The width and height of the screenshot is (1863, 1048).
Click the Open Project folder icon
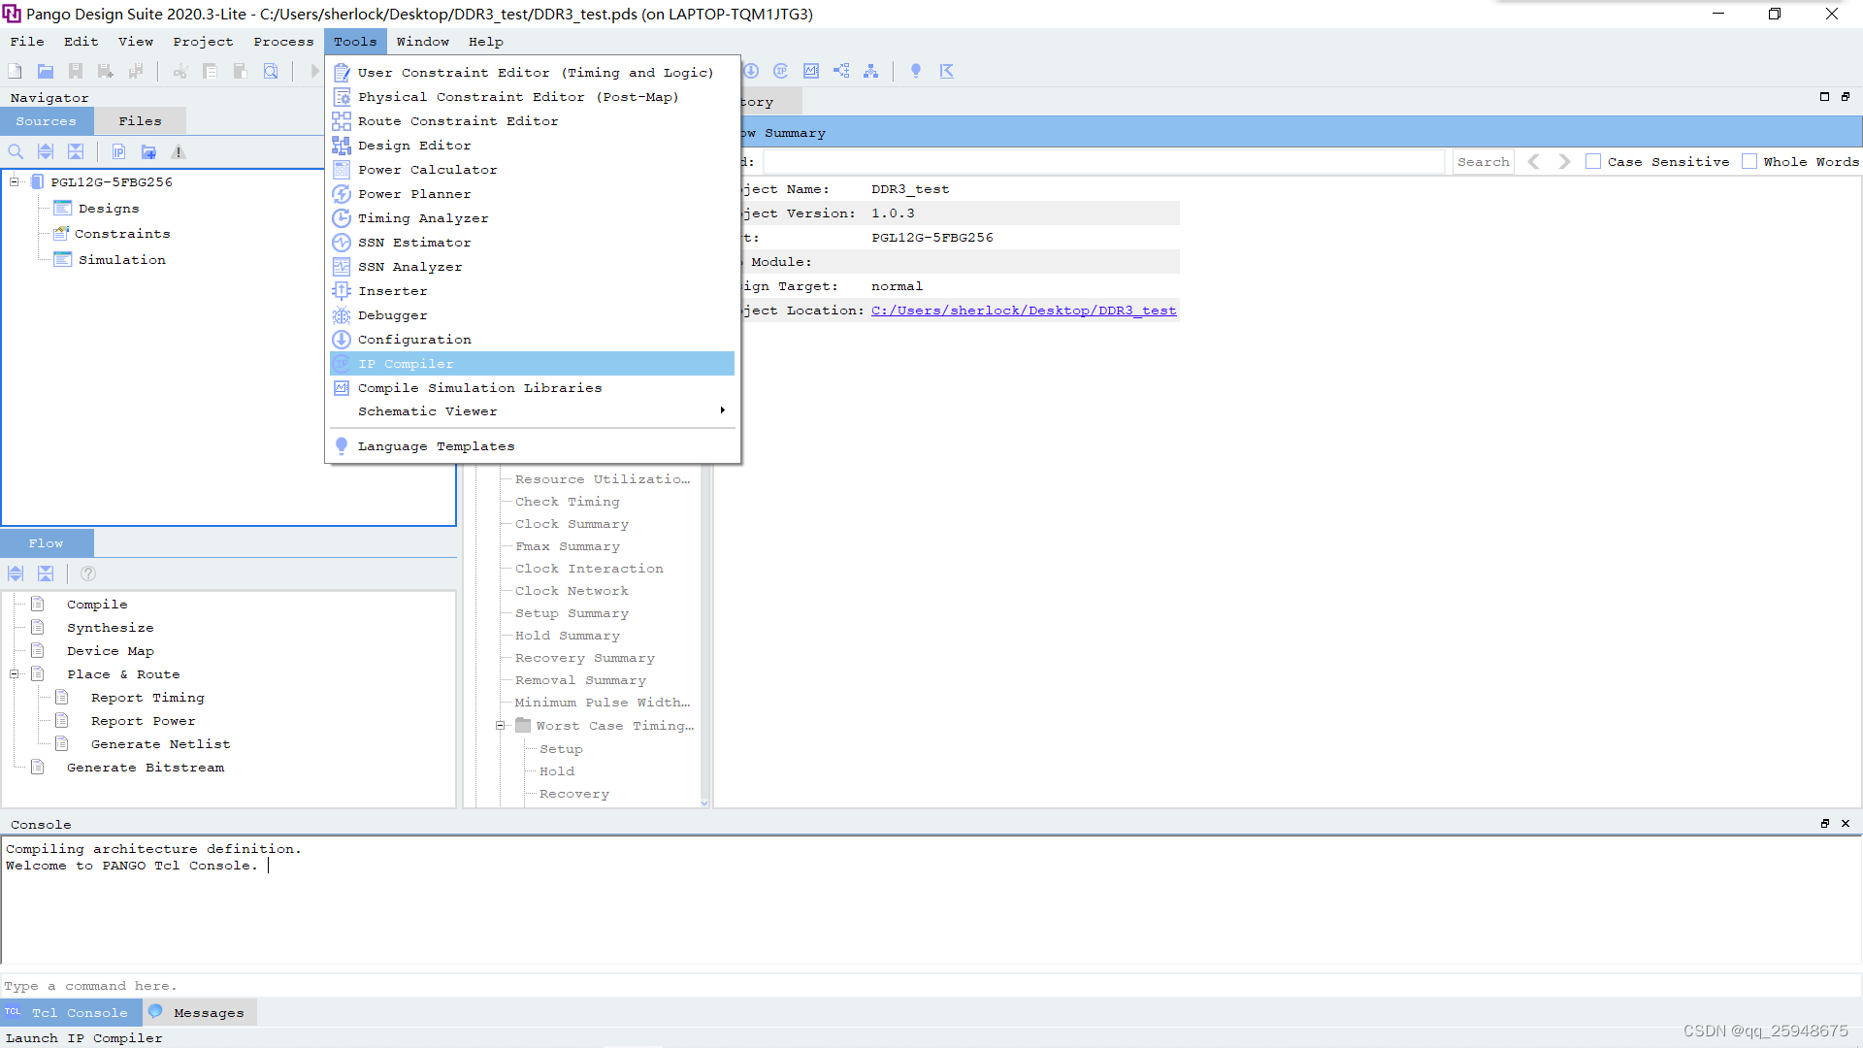coord(46,71)
